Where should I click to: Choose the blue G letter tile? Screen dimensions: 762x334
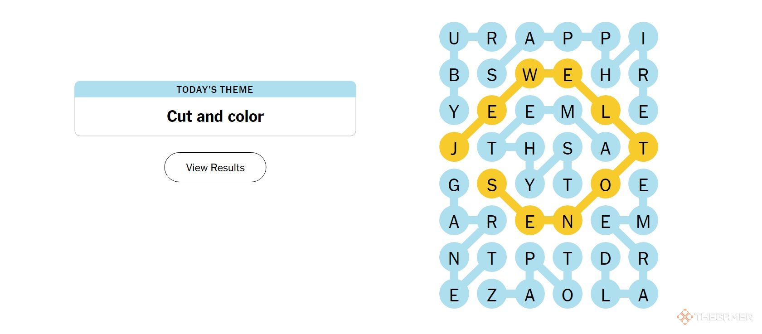[x=454, y=184]
